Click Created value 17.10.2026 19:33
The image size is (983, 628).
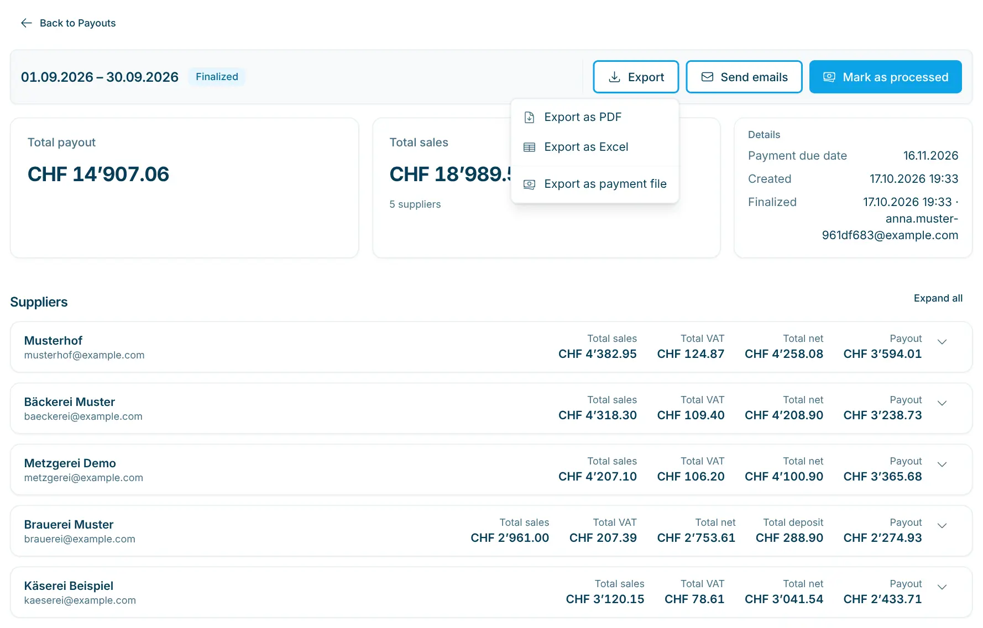pos(914,179)
